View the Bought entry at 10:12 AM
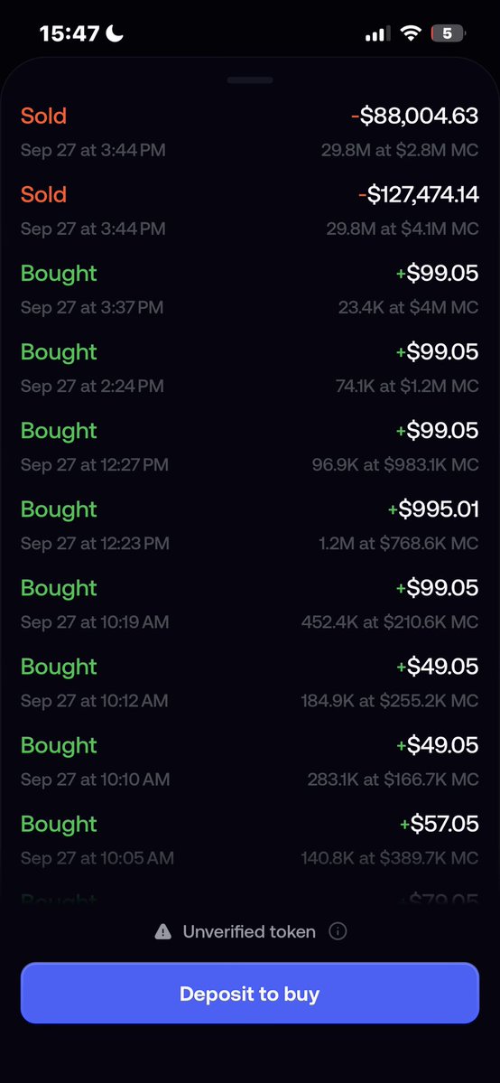This screenshot has height=1083, width=500. 250,682
